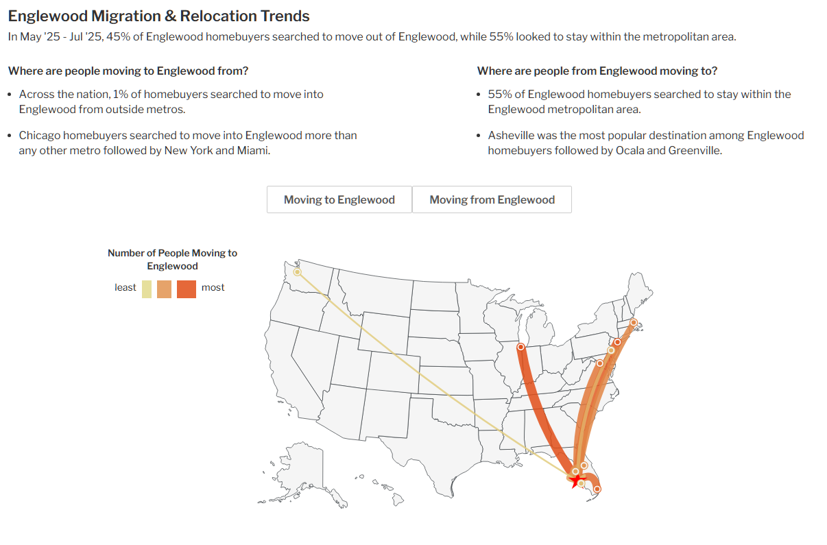Click 'Where are people from Englewood moving to?' heading
The image size is (827, 545).
597,71
